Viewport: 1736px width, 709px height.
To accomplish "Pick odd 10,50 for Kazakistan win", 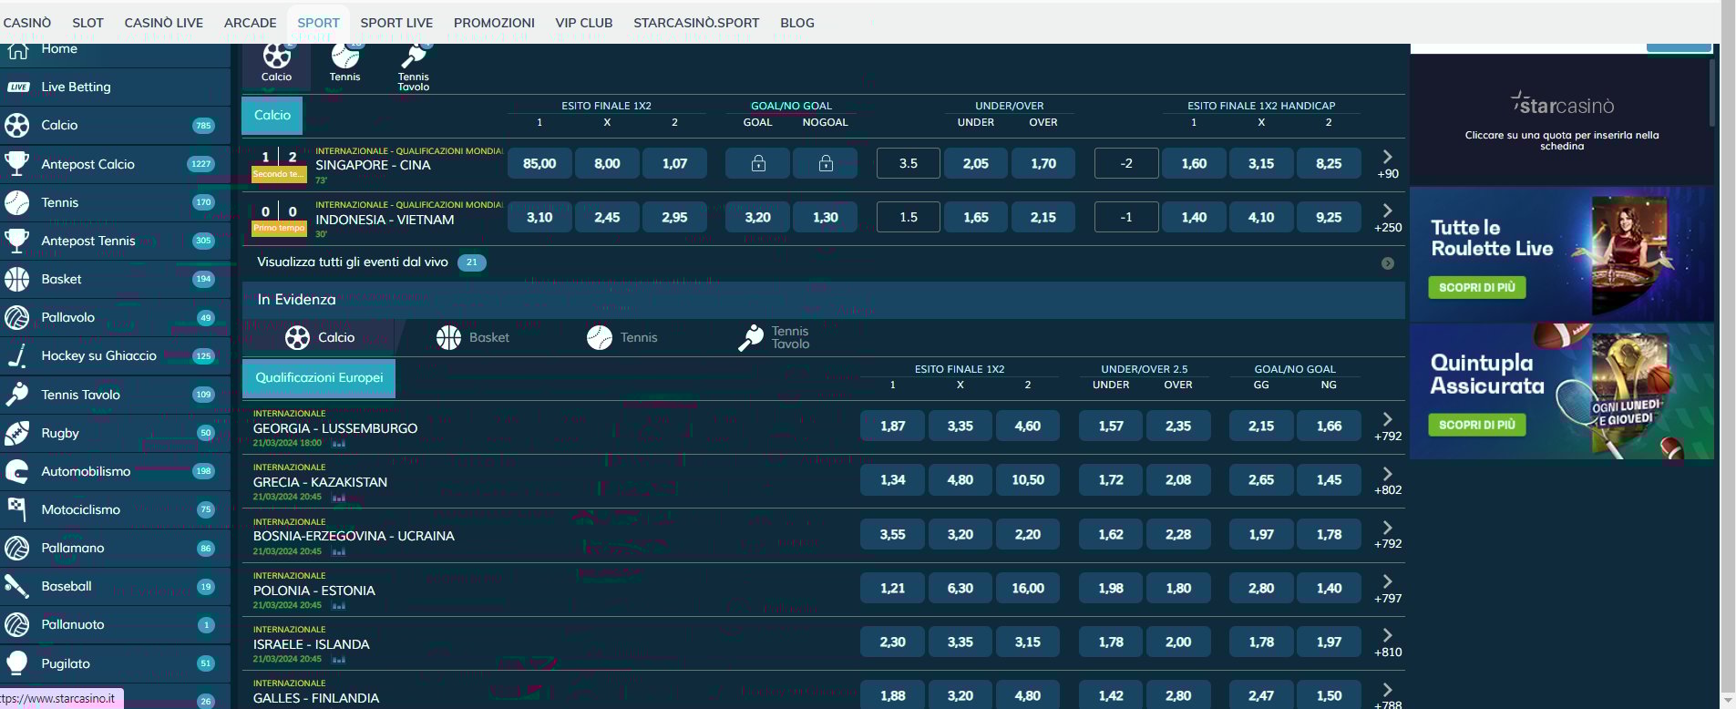I will pyautogui.click(x=1028, y=479).
